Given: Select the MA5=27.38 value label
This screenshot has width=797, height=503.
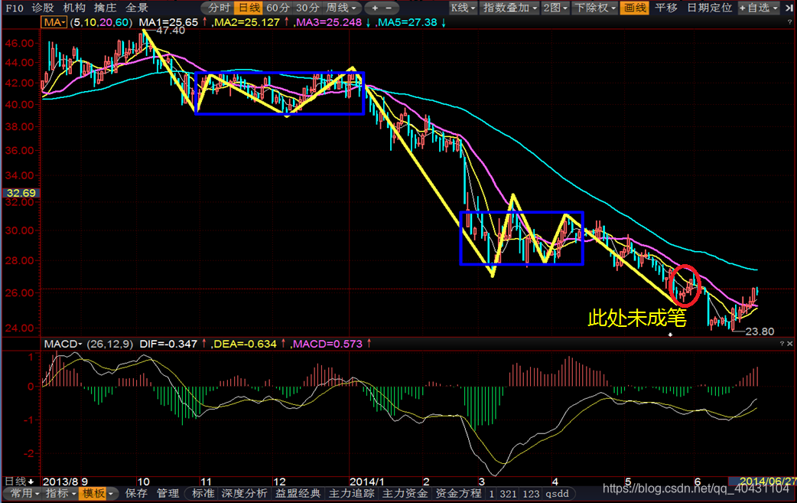Looking at the screenshot, I should [407, 22].
